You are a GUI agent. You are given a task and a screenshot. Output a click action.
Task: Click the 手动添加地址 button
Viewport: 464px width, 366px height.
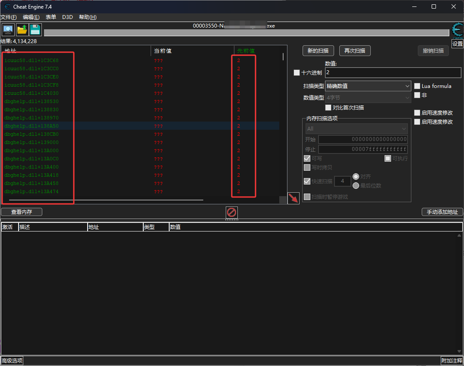point(442,212)
